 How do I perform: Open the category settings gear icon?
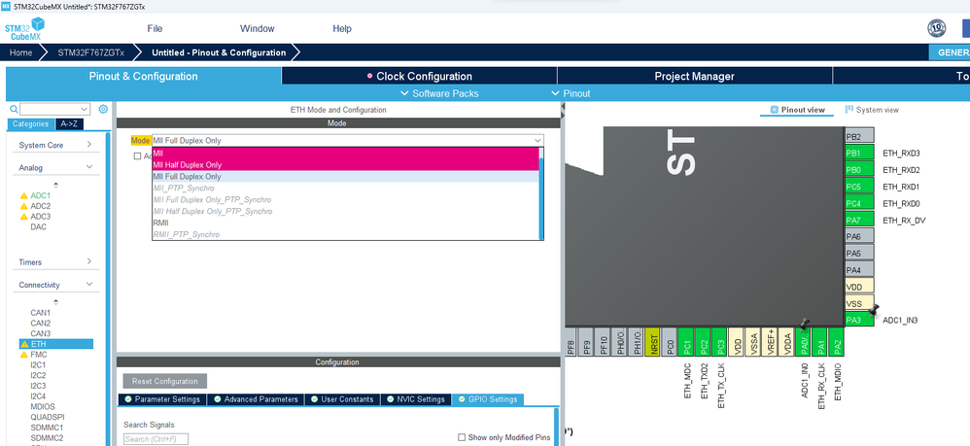[x=103, y=109]
